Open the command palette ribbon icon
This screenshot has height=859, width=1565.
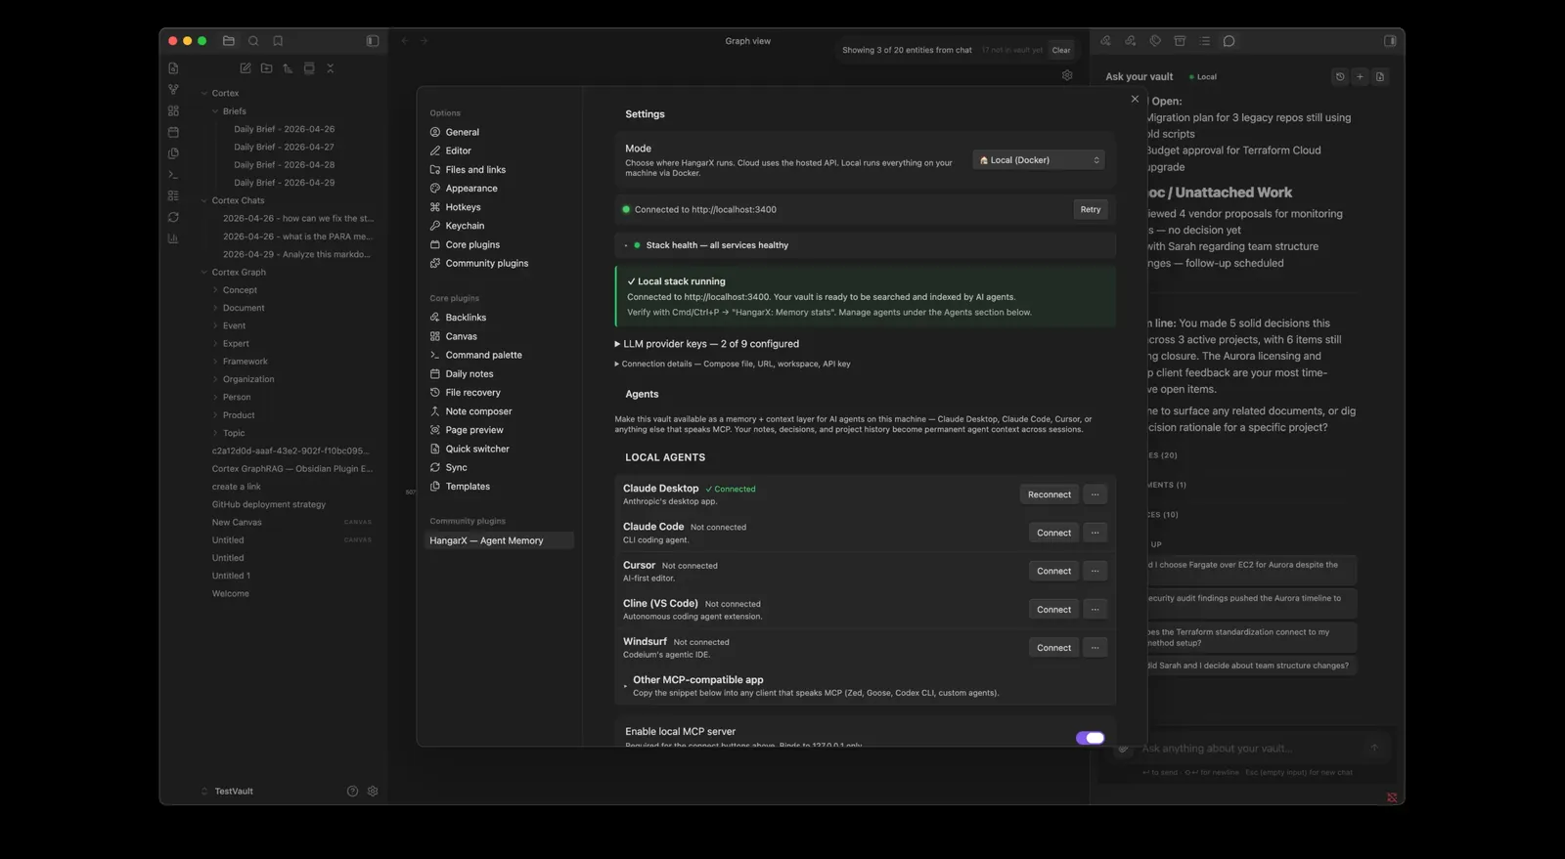(x=173, y=175)
